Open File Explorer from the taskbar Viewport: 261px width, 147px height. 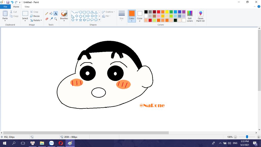[x=42, y=143]
